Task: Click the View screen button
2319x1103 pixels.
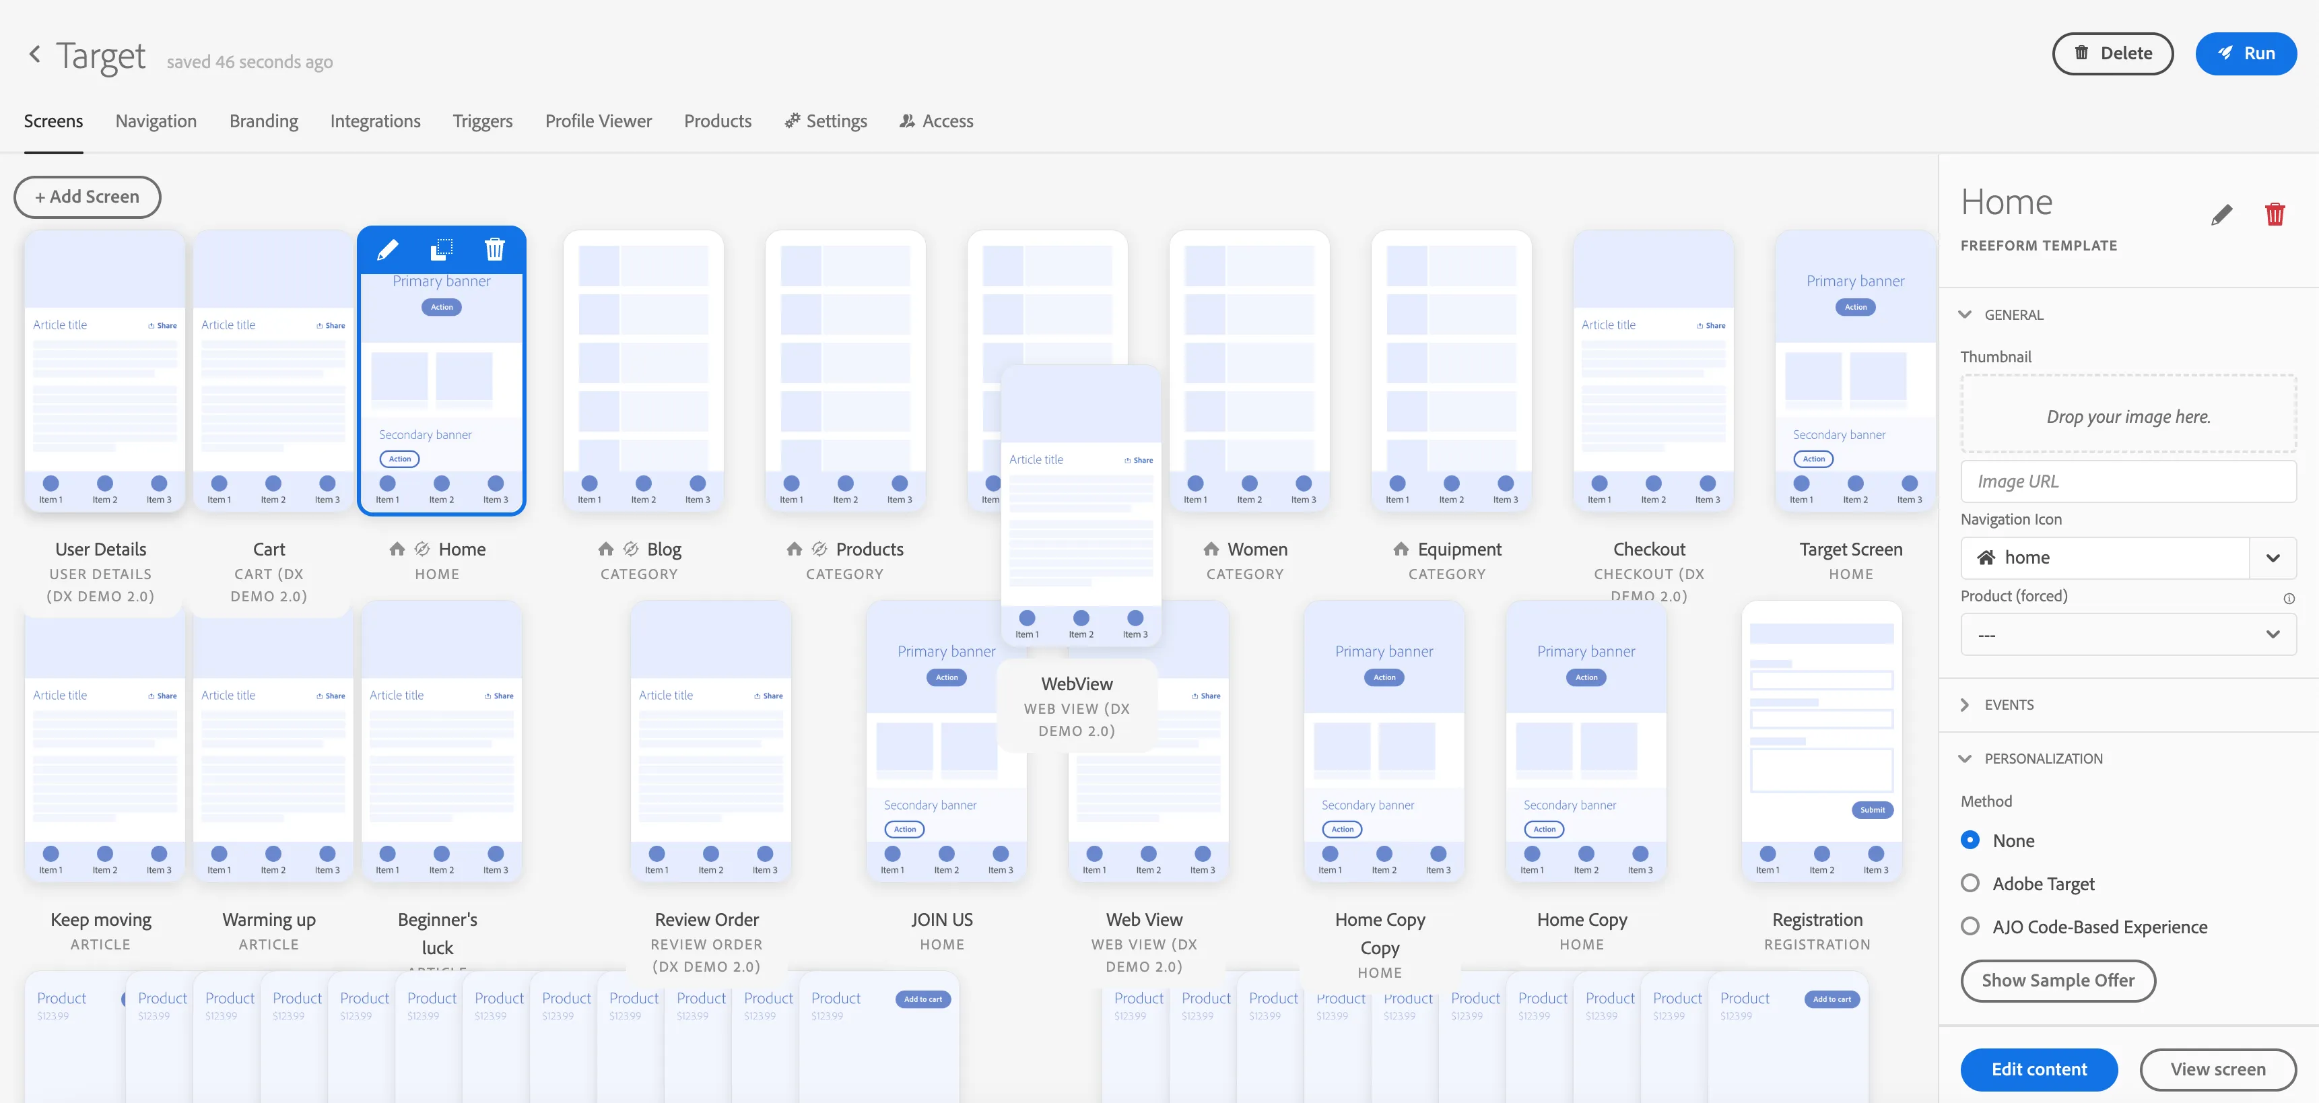Action: [x=2217, y=1069]
